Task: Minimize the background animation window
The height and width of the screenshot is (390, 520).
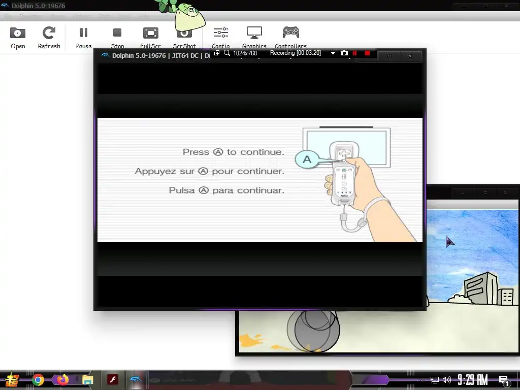Action: click(463, 192)
